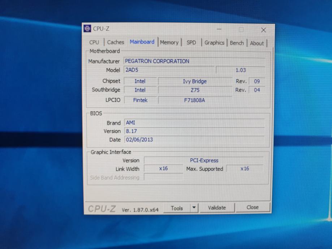Click the F71808A LPCIO model field
This screenshot has height=249, width=332.
point(195,100)
